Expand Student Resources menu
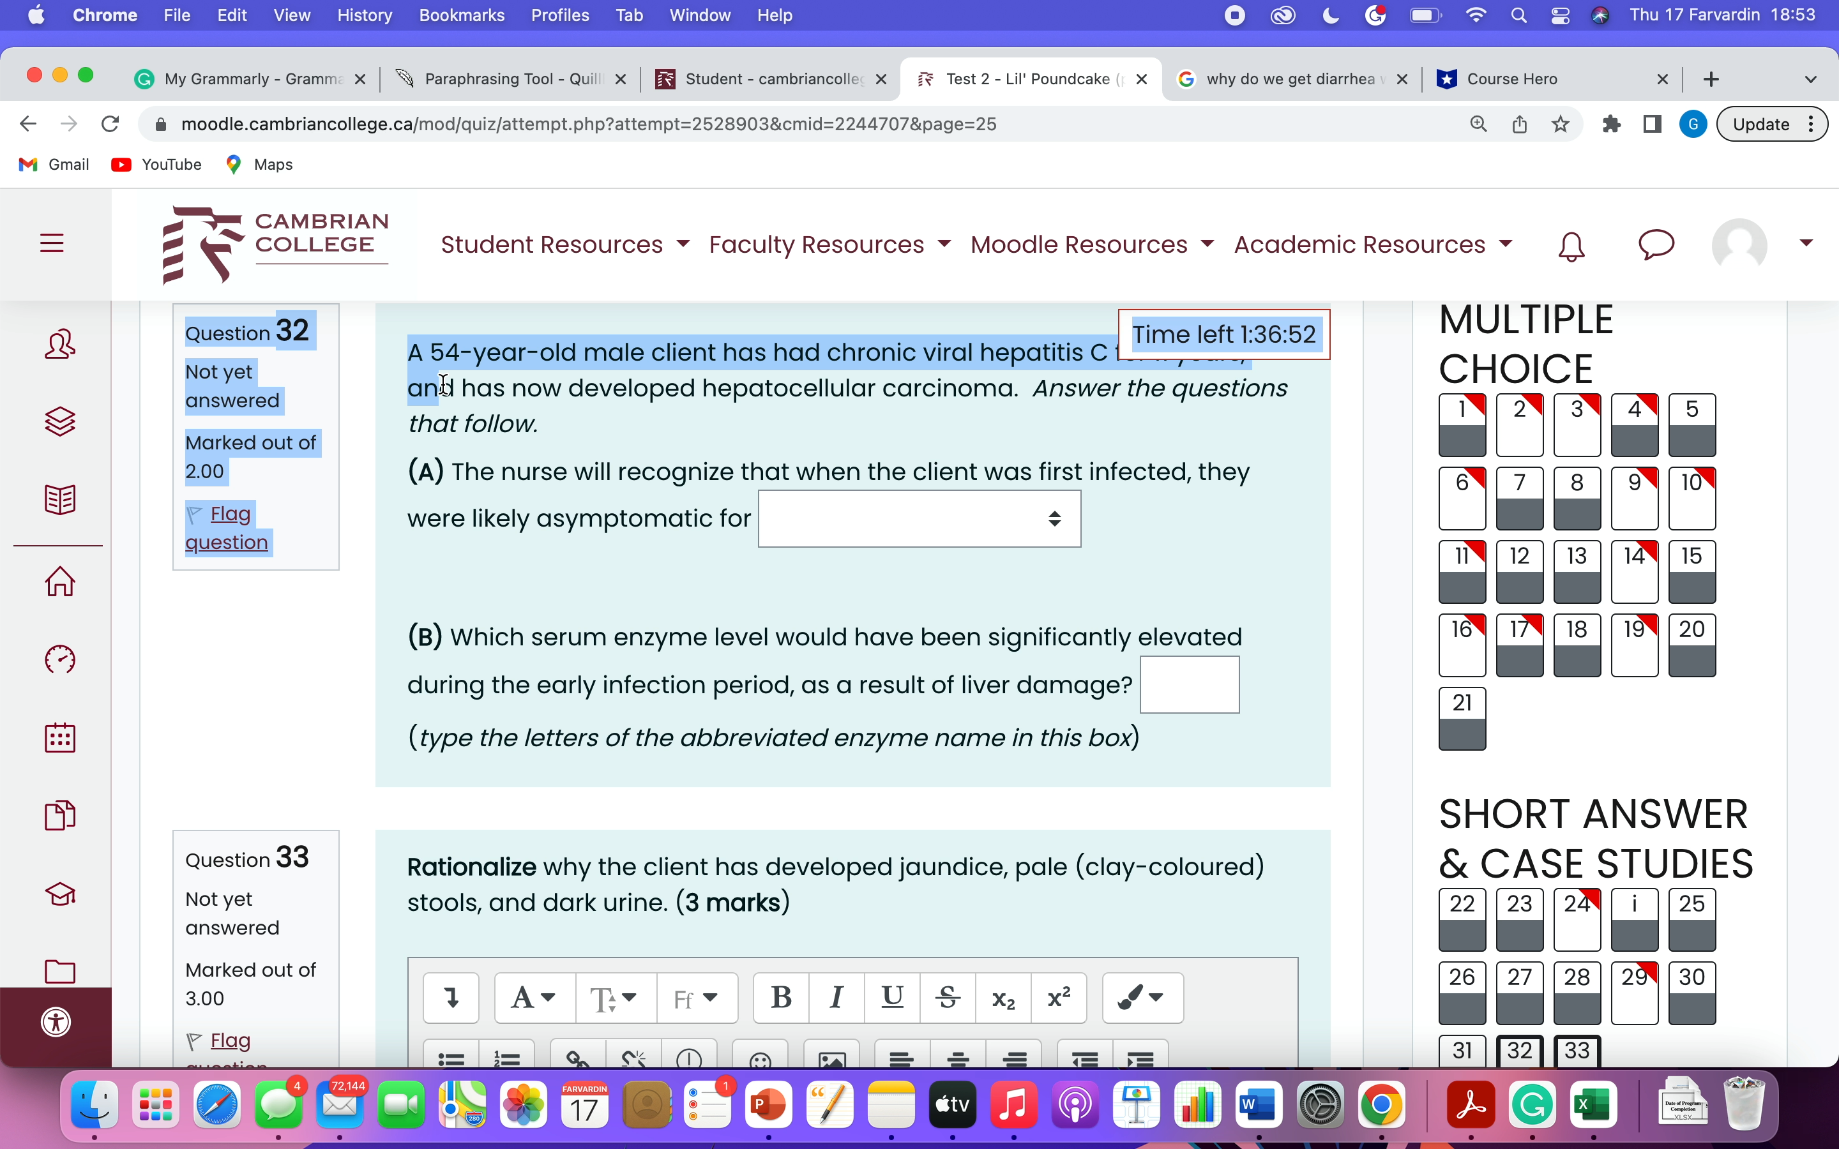The height and width of the screenshot is (1149, 1839). pyautogui.click(x=564, y=244)
